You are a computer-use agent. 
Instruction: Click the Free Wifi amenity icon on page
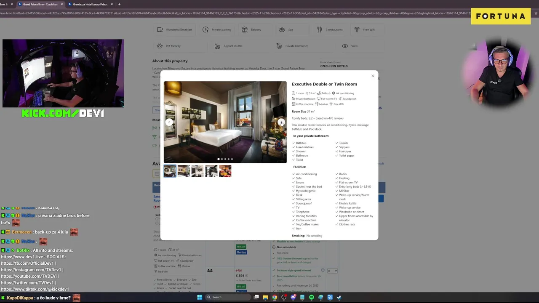[x=357, y=29]
